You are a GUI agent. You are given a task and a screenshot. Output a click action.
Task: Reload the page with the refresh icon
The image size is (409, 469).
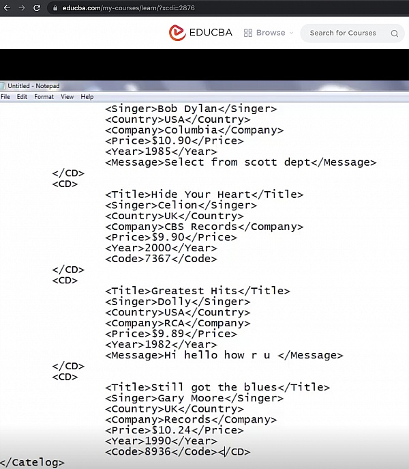click(x=37, y=8)
